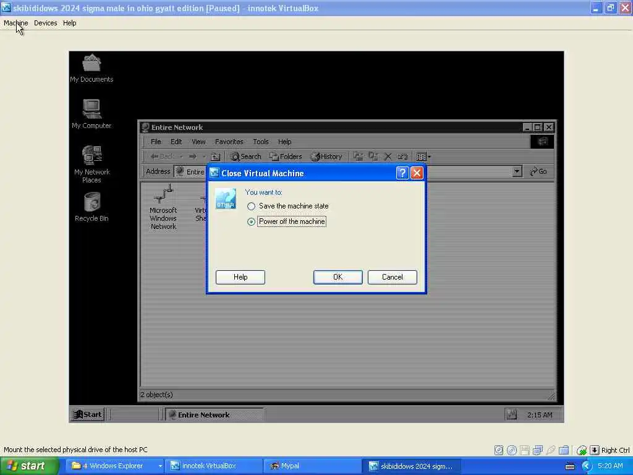Open the Views dropdown toolbar button

click(423, 156)
